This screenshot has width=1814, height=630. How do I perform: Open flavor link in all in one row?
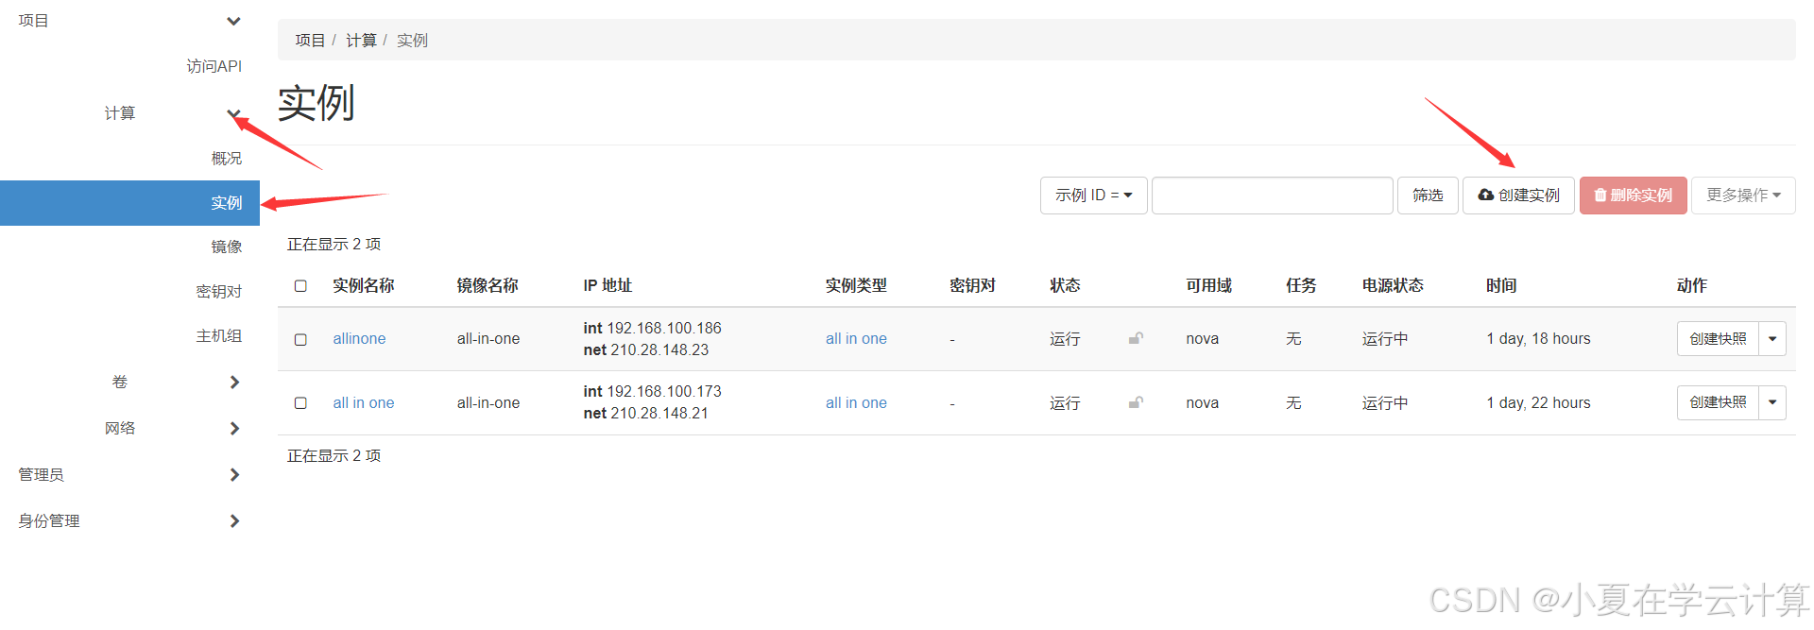click(x=856, y=402)
